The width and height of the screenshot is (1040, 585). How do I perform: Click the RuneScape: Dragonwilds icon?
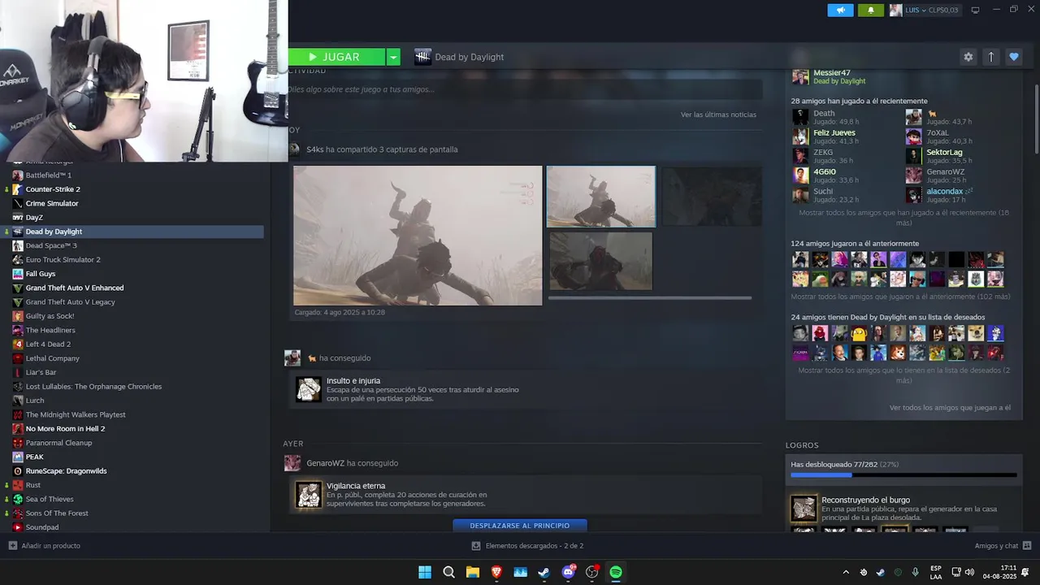18,471
